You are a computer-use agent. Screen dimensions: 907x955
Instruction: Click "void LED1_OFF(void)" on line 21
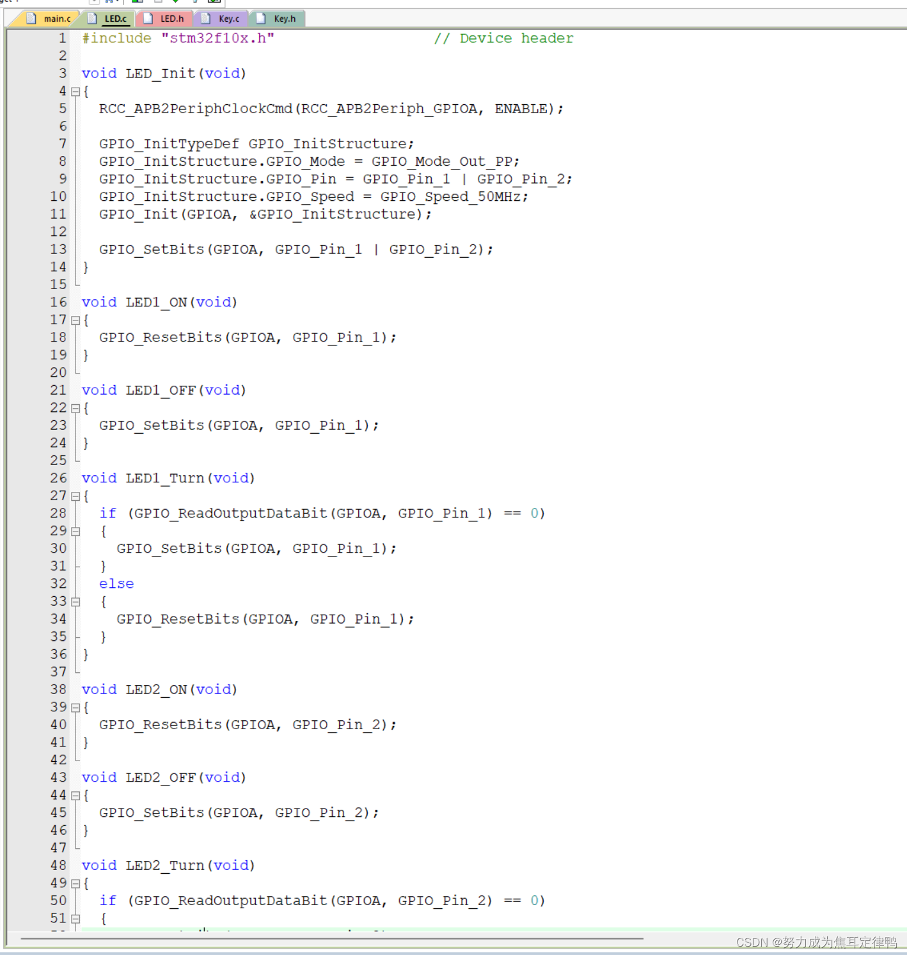(x=164, y=390)
